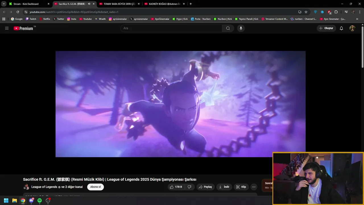Open Spotify from the taskbar
Viewport: 364px width, 205px height.
(x=40, y=200)
